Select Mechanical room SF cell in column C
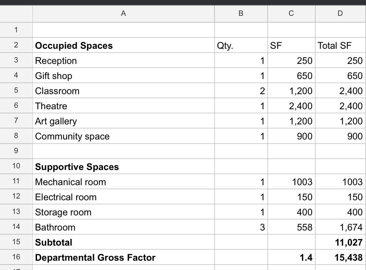The image size is (366, 270). (x=291, y=182)
